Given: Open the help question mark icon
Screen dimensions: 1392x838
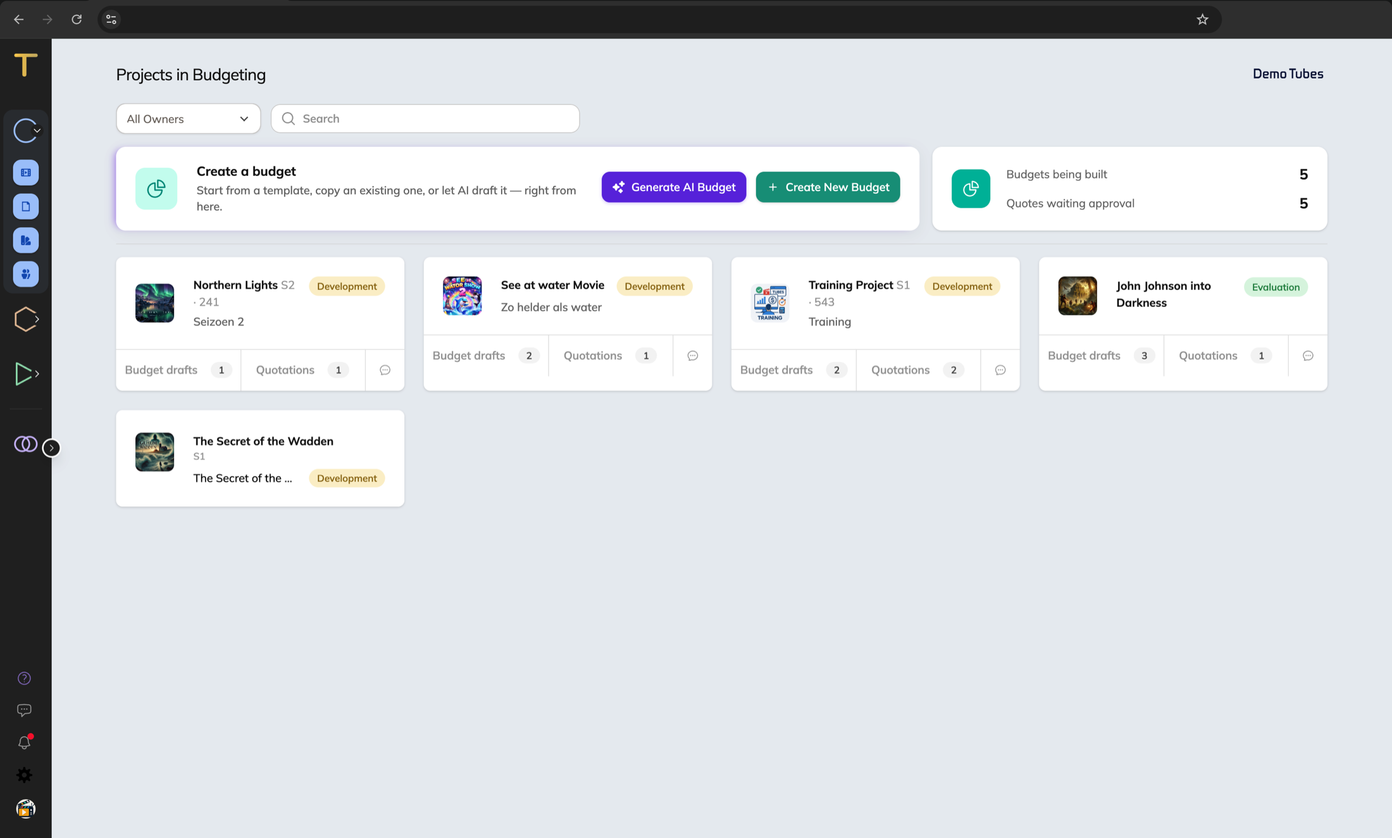Looking at the screenshot, I should [24, 679].
